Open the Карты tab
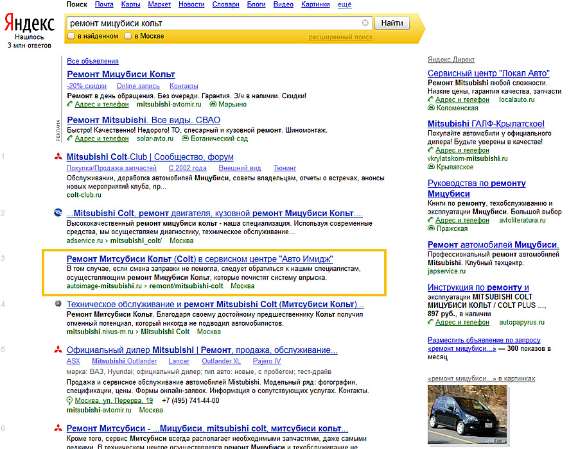The image size is (578, 449). (130, 4)
